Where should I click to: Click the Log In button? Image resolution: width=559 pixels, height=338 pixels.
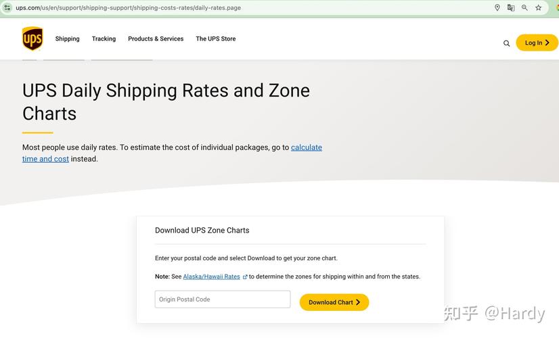537,43
